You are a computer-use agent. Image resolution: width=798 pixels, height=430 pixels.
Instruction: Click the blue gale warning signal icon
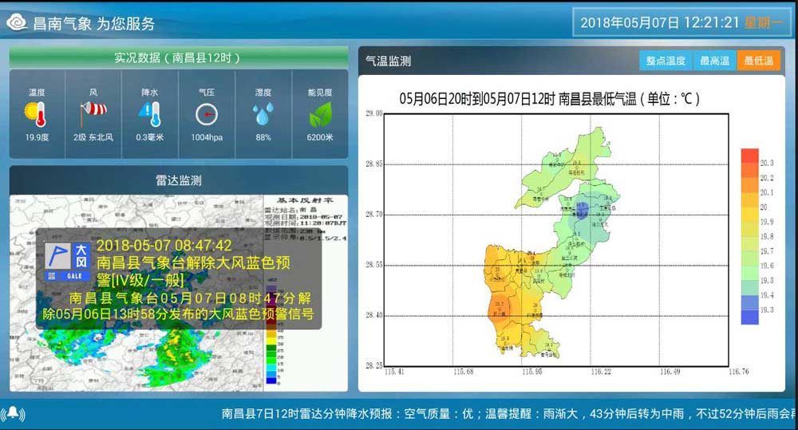67,262
